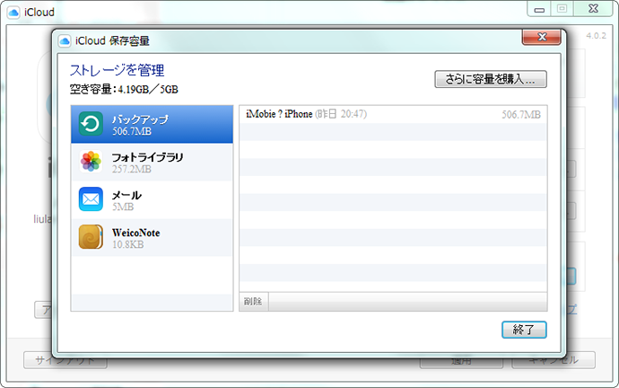Select the iMobie ? iPhone backup entry
This screenshot has height=388, width=619.
[x=393, y=114]
